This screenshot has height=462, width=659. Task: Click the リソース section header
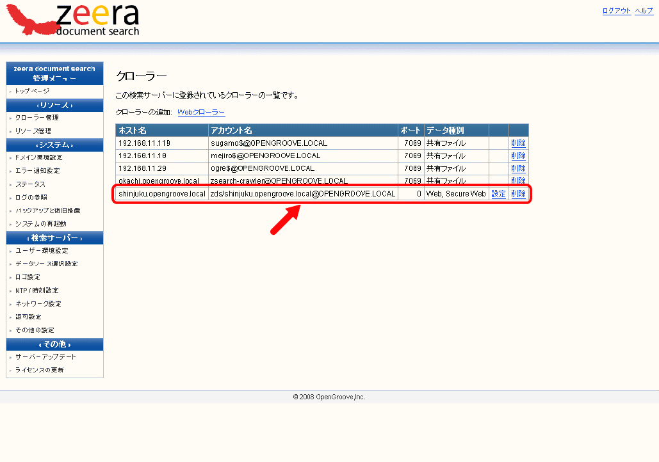54,106
